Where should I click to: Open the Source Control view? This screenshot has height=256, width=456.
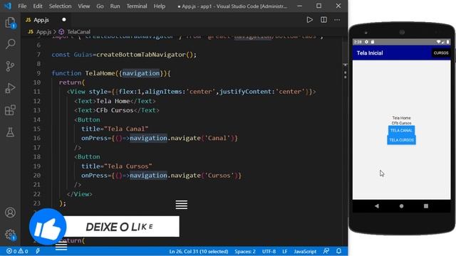point(11,66)
